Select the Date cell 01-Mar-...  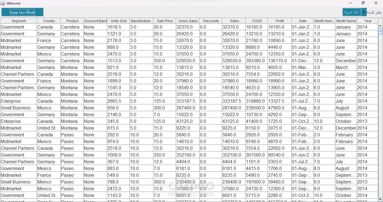point(303,67)
